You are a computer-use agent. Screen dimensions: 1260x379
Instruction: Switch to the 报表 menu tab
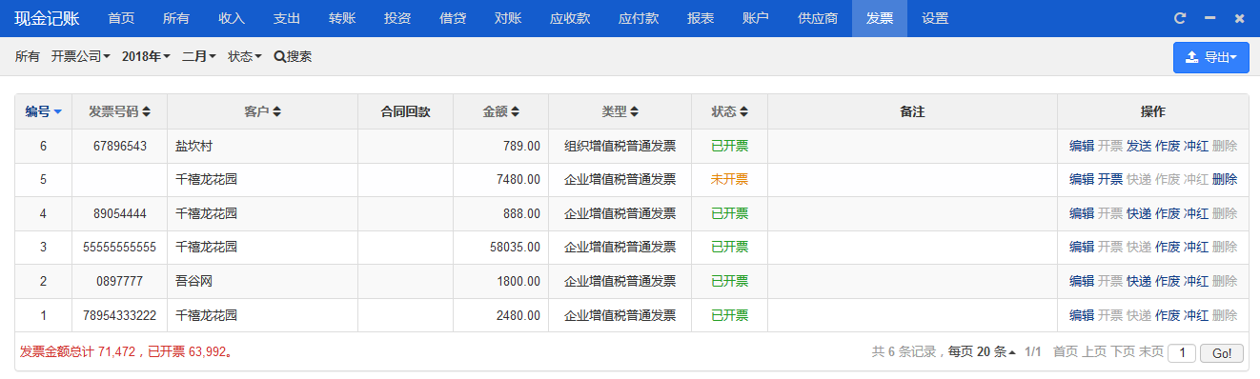[701, 18]
